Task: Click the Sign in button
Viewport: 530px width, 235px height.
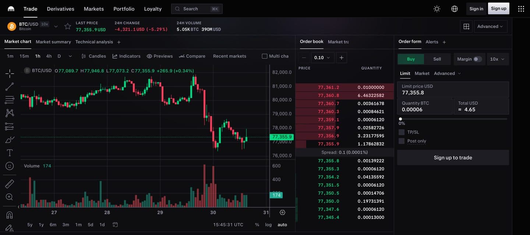Action: click(x=476, y=9)
